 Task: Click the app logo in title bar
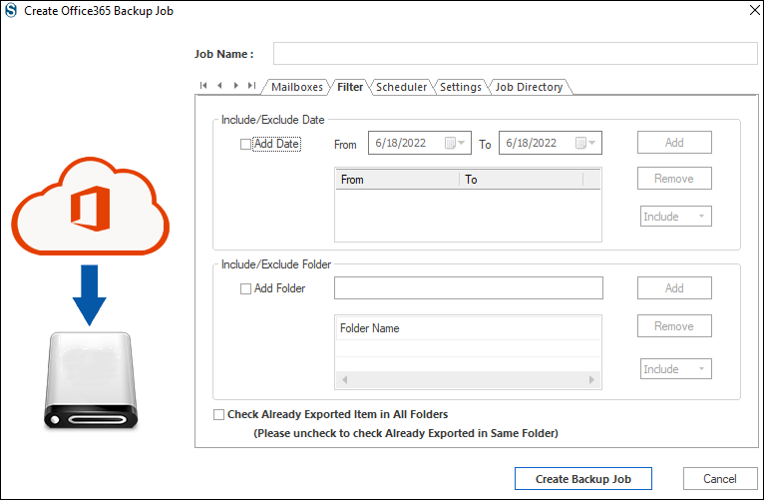point(12,12)
